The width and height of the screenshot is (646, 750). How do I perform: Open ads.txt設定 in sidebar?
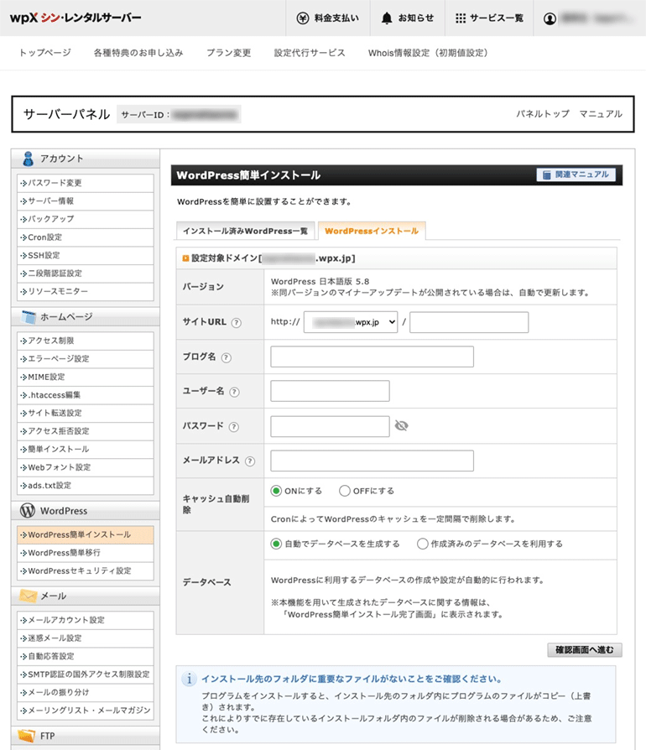pyautogui.click(x=86, y=486)
